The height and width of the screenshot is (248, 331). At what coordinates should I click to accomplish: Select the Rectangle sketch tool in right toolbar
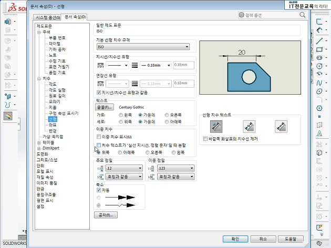click(319, 49)
